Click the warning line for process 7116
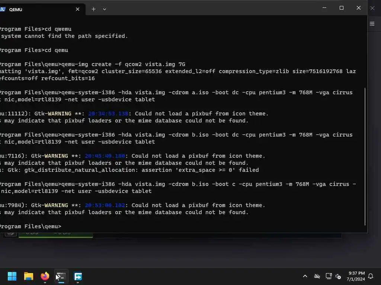The width and height of the screenshot is (381, 285). point(133,156)
